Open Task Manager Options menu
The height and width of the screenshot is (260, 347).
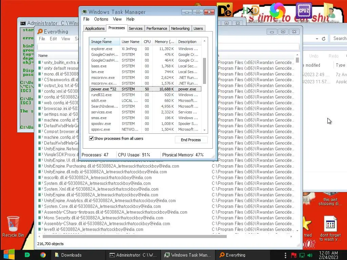tap(101, 19)
